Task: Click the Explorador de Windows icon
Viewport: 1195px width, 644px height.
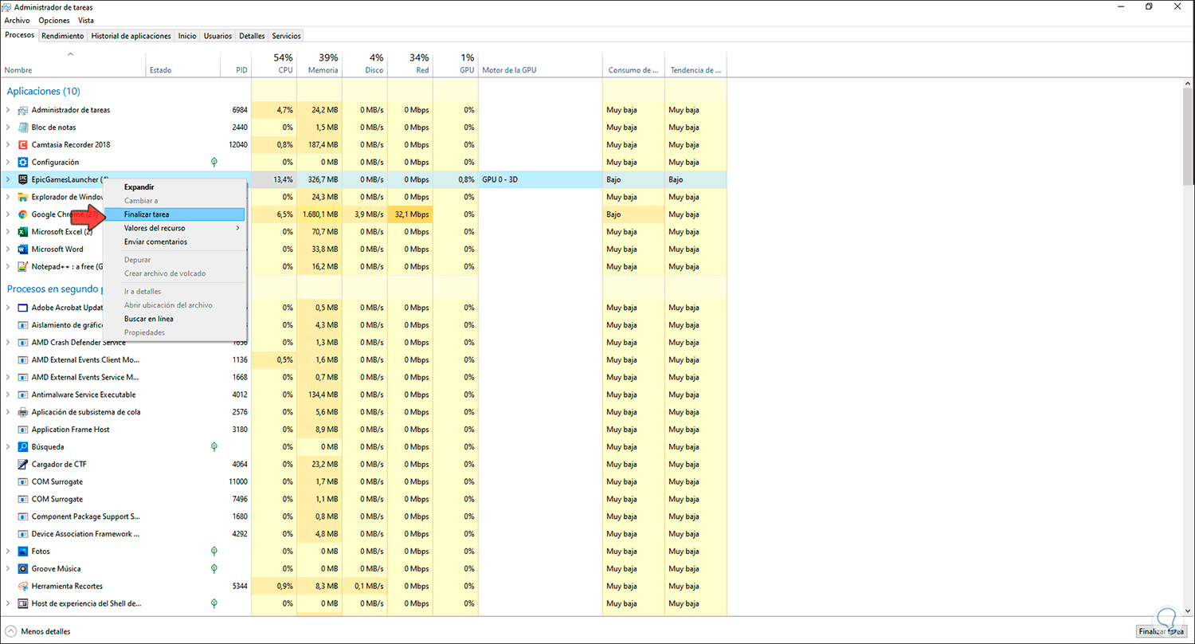Action: pyautogui.click(x=22, y=197)
